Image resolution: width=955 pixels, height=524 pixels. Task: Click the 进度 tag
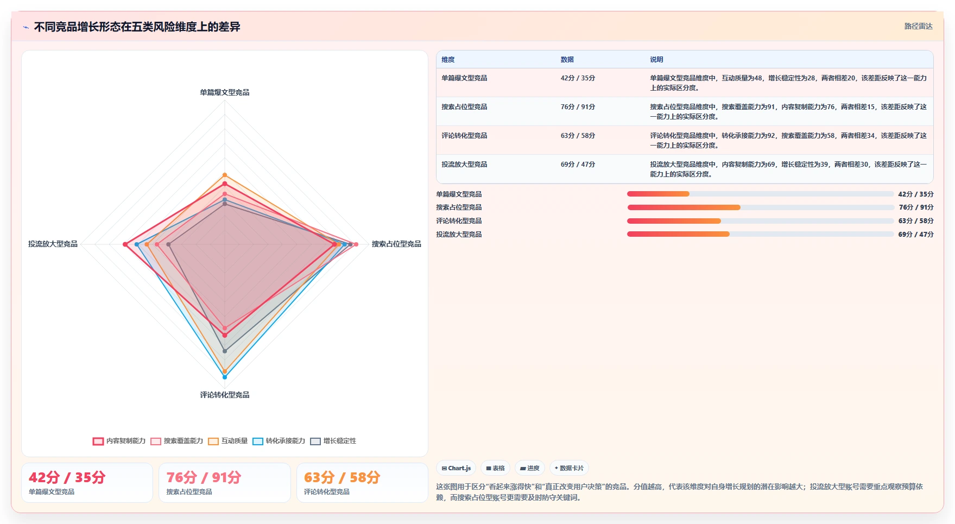pyautogui.click(x=530, y=468)
